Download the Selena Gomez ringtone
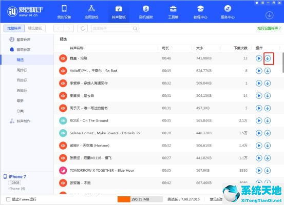This screenshot has height=205, width=284. pos(268,133)
